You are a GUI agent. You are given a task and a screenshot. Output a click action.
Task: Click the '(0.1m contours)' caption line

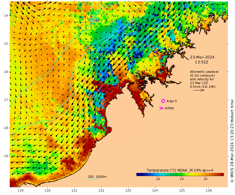(202, 75)
